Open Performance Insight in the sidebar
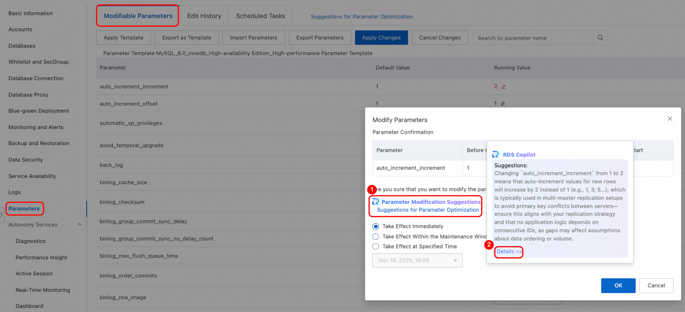The image size is (685, 312). coord(42,258)
